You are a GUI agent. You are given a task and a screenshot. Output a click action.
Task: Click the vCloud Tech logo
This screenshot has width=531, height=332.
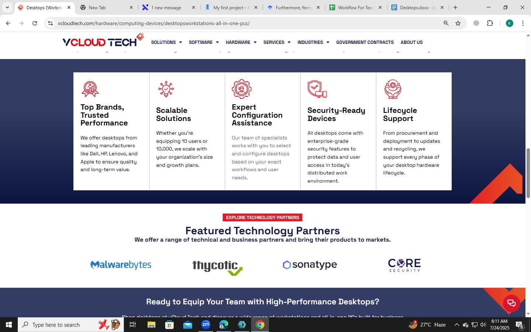pyautogui.click(x=103, y=40)
